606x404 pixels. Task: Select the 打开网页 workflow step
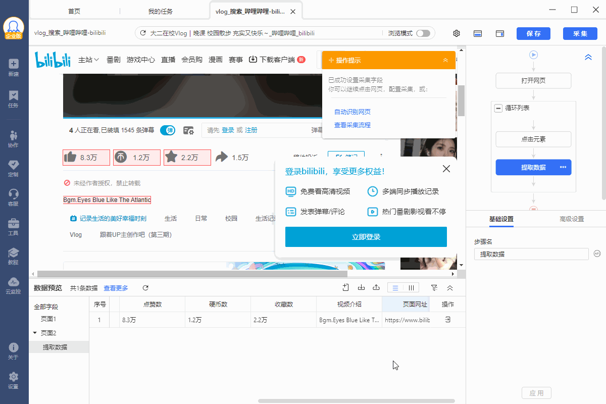point(533,81)
